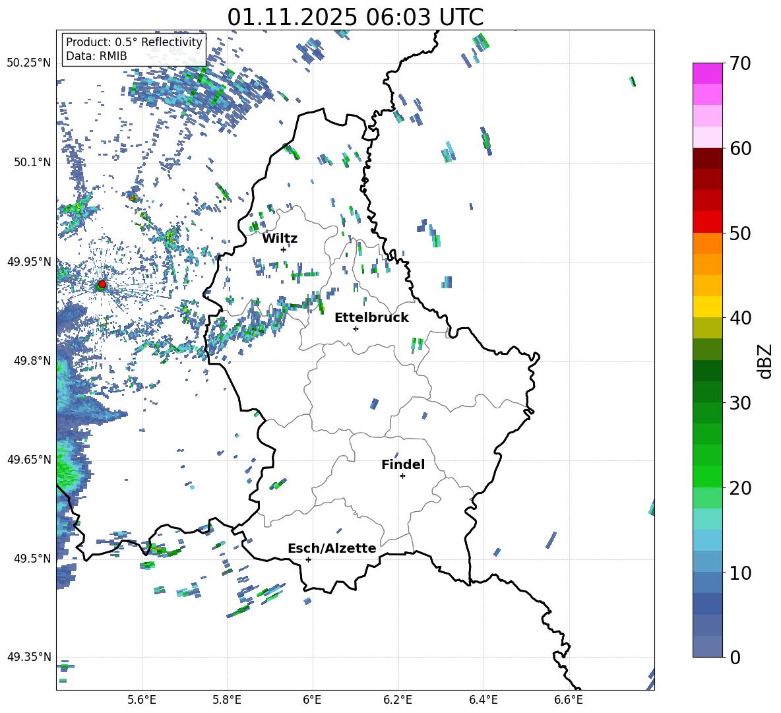
Task: Click the 49.35°N latitude label
Action: tap(29, 657)
